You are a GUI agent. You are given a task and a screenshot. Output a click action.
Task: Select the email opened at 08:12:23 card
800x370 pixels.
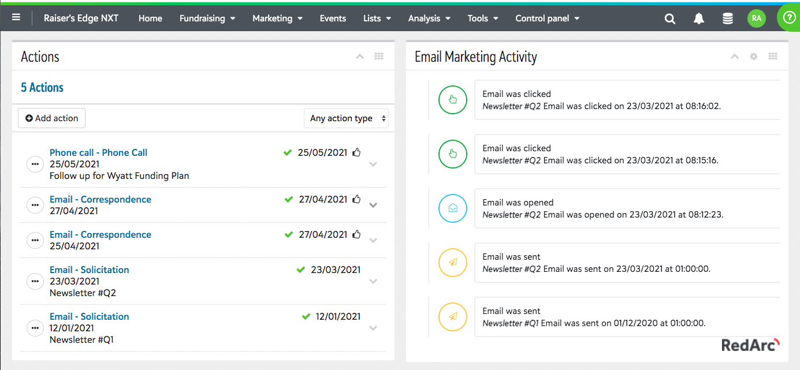[x=627, y=208]
